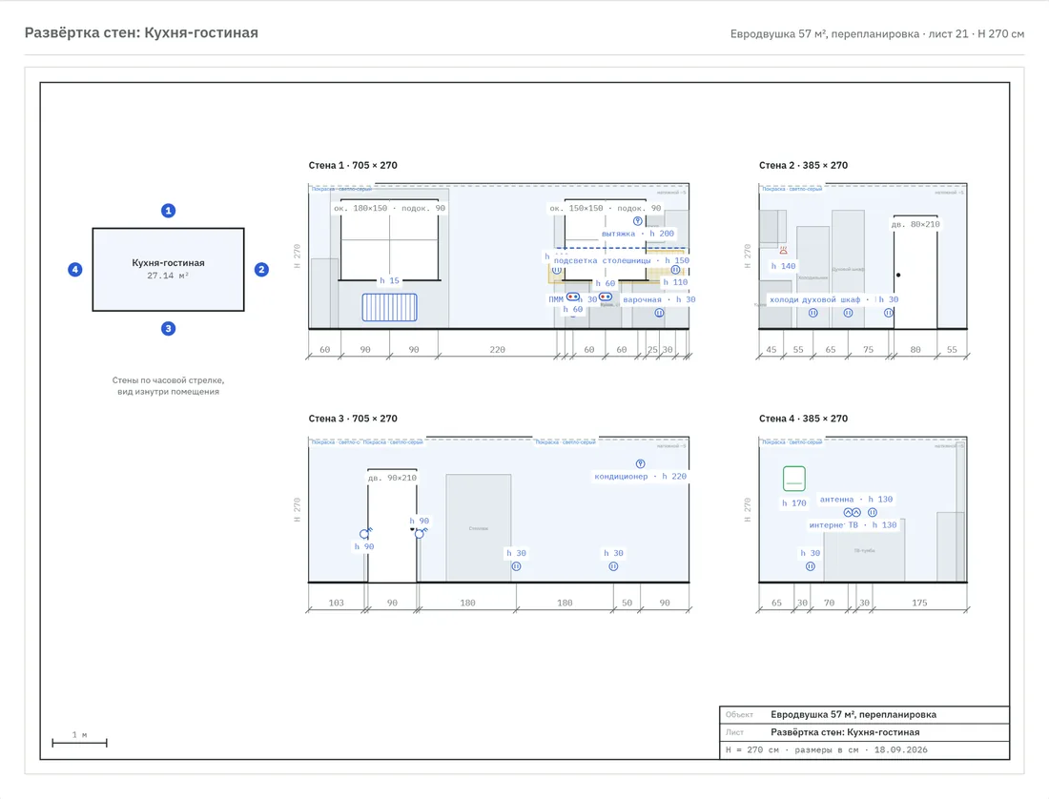Click the red sensor icon above 'h 140'
This screenshot has width=1049, height=799.
(783, 250)
